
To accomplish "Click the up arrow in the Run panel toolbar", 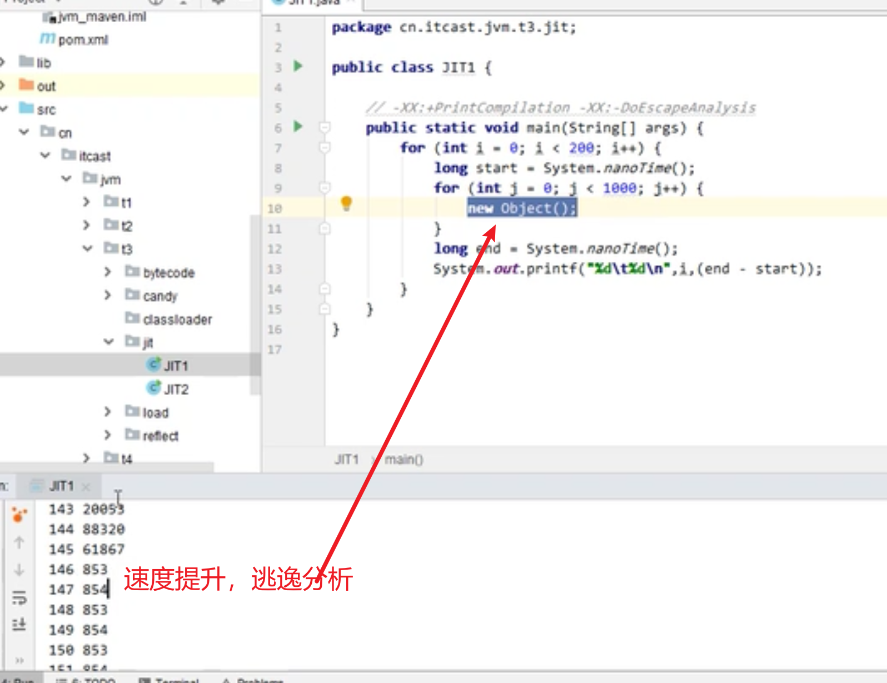I will tap(19, 542).
